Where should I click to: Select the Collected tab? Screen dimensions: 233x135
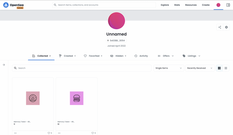click(x=41, y=56)
